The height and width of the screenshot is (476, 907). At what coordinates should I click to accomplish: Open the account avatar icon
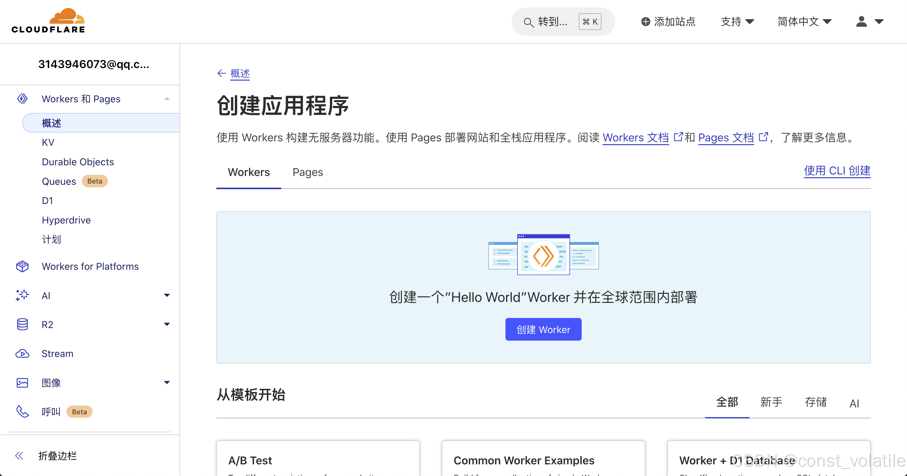coord(861,21)
